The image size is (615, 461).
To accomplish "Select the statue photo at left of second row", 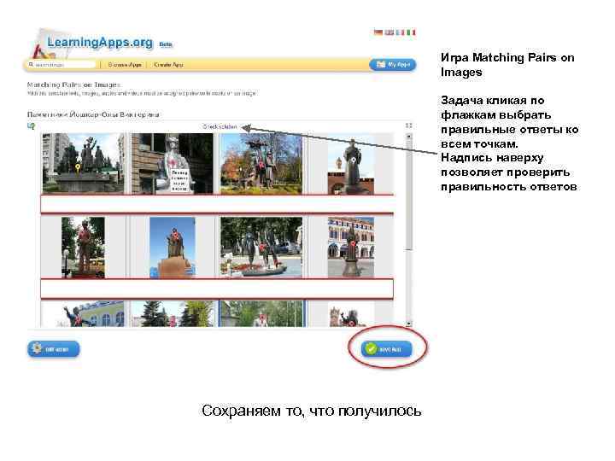I will tap(83, 248).
